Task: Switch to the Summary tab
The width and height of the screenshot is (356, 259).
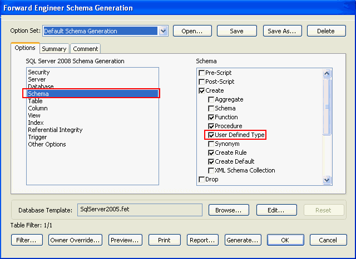Action: [x=54, y=49]
